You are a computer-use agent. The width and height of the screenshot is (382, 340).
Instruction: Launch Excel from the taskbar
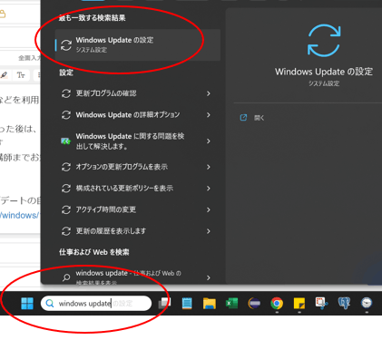point(231,303)
